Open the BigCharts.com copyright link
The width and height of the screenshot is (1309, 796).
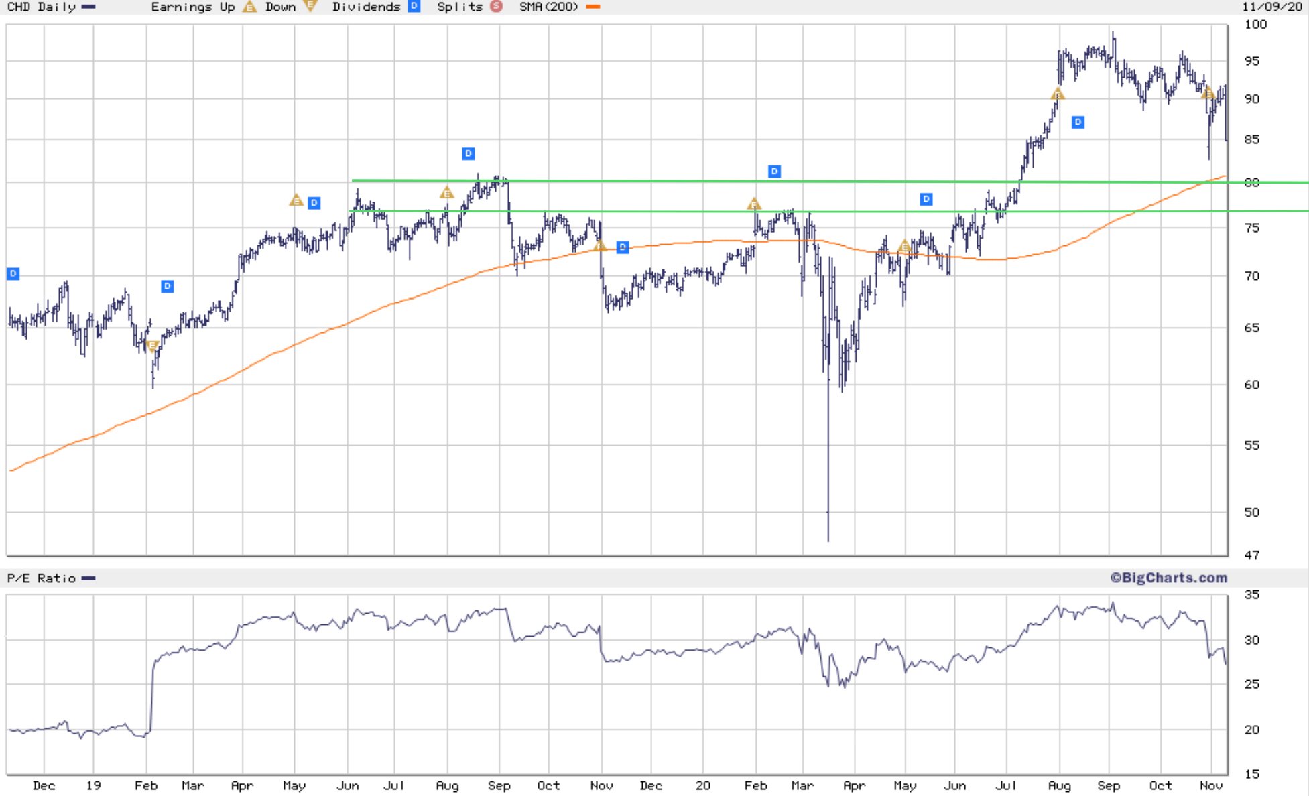[x=1168, y=578]
